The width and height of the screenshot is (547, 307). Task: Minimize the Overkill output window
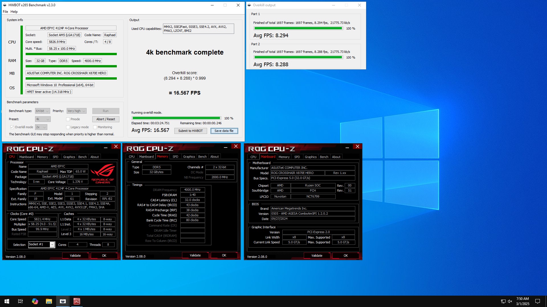[334, 5]
